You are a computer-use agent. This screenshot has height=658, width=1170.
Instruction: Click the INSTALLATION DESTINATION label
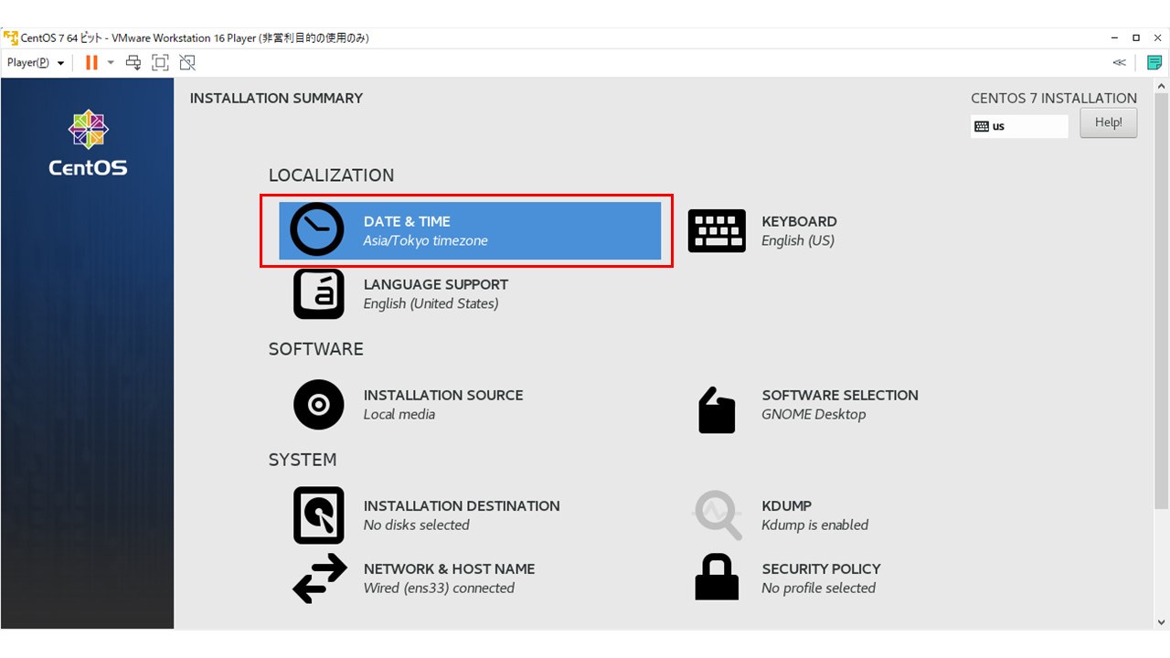point(461,505)
